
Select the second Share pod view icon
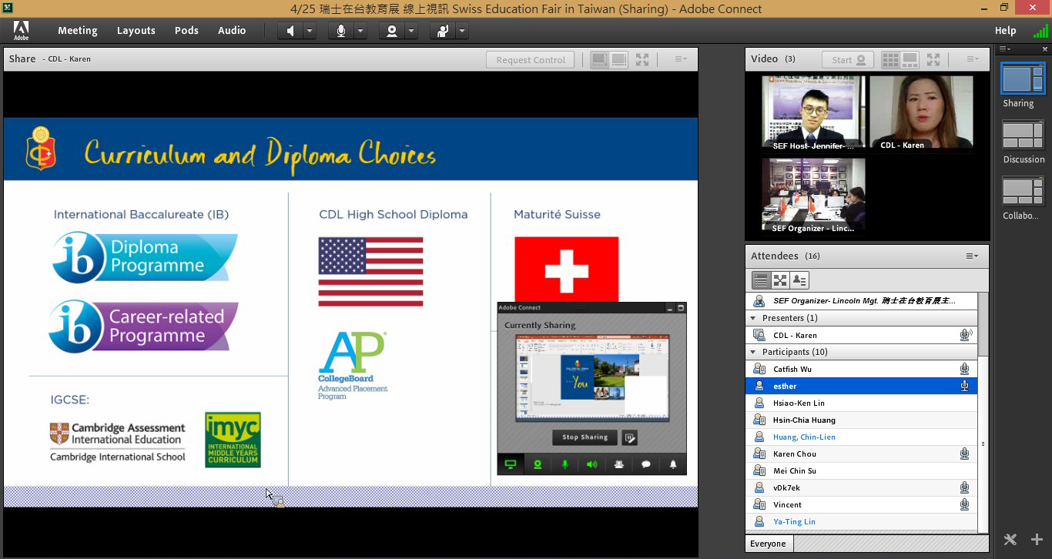tap(619, 59)
